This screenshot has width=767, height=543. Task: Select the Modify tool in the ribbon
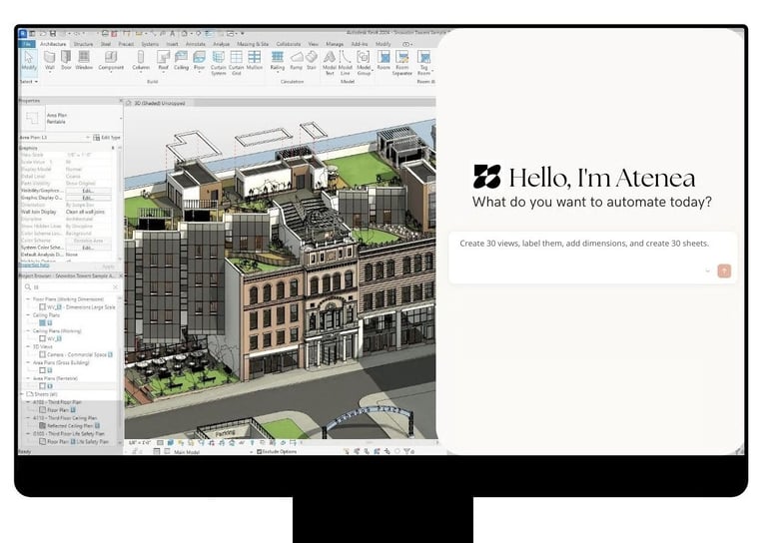[29, 62]
